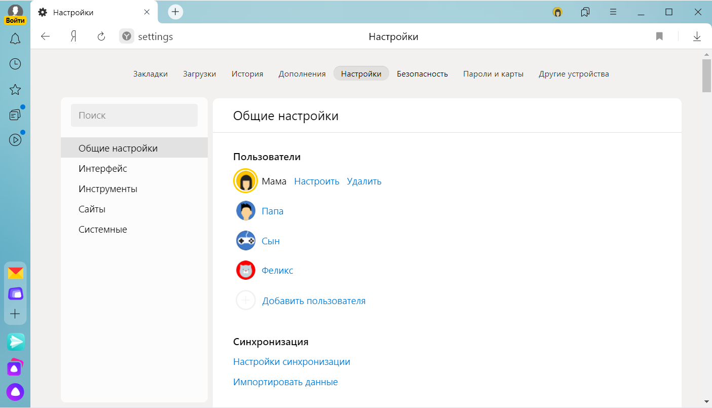Open the Пароли и карты tab

[x=493, y=73]
